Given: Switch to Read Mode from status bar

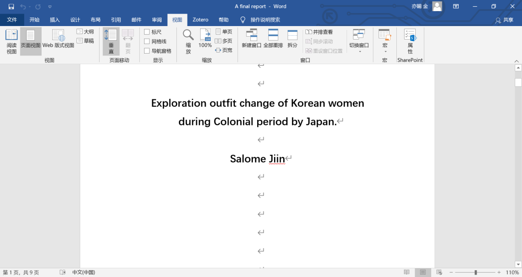Looking at the screenshot, I should (406, 272).
